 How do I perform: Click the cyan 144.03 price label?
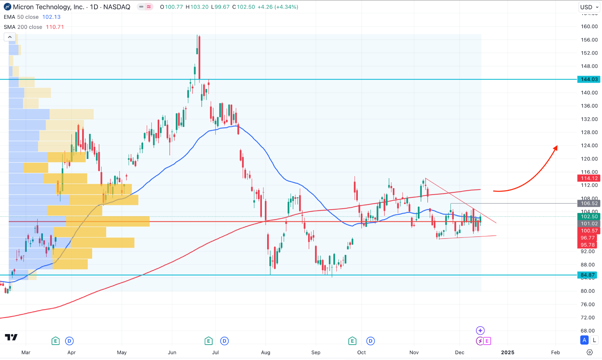(589, 79)
